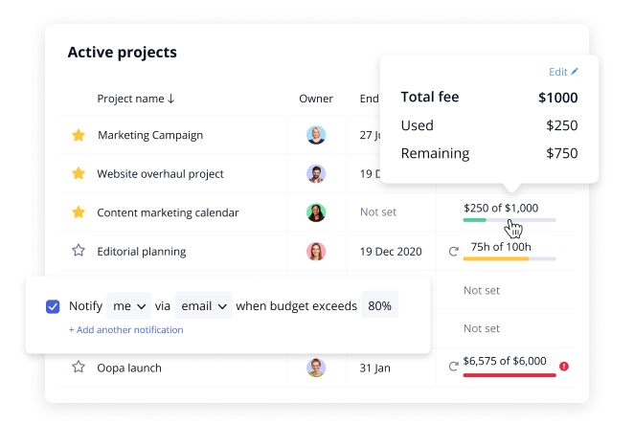Unstar the Marketing Campaign project

click(x=79, y=136)
